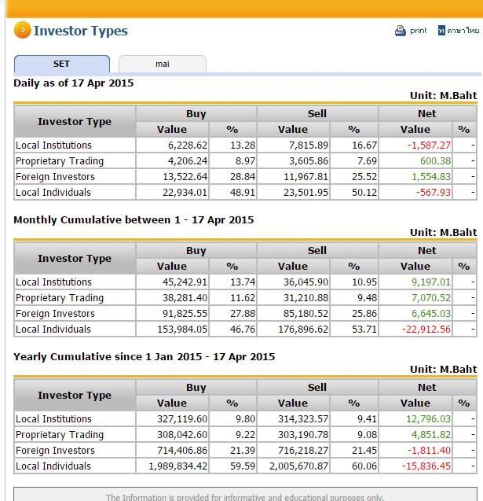Open the mai tab
The width and height of the screenshot is (483, 501).
pos(162,64)
